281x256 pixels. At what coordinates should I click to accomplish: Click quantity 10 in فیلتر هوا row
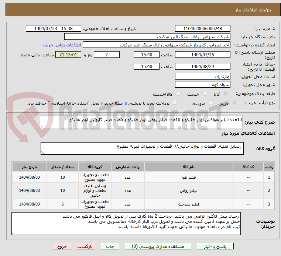[x=62, y=177]
